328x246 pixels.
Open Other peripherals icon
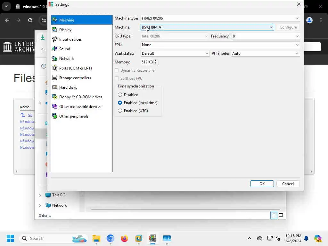(x=55, y=116)
